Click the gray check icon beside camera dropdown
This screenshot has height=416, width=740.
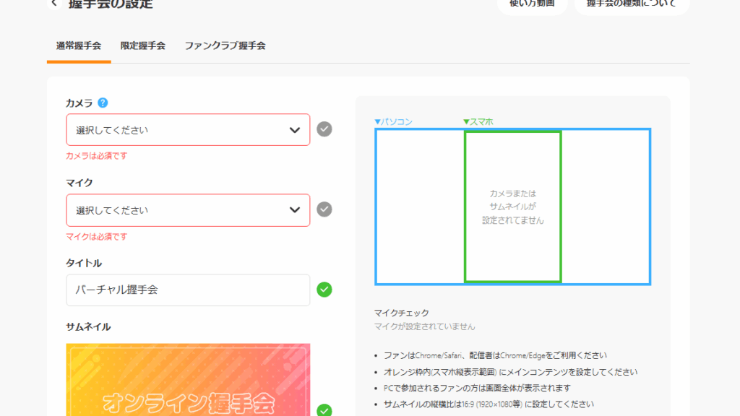324,129
